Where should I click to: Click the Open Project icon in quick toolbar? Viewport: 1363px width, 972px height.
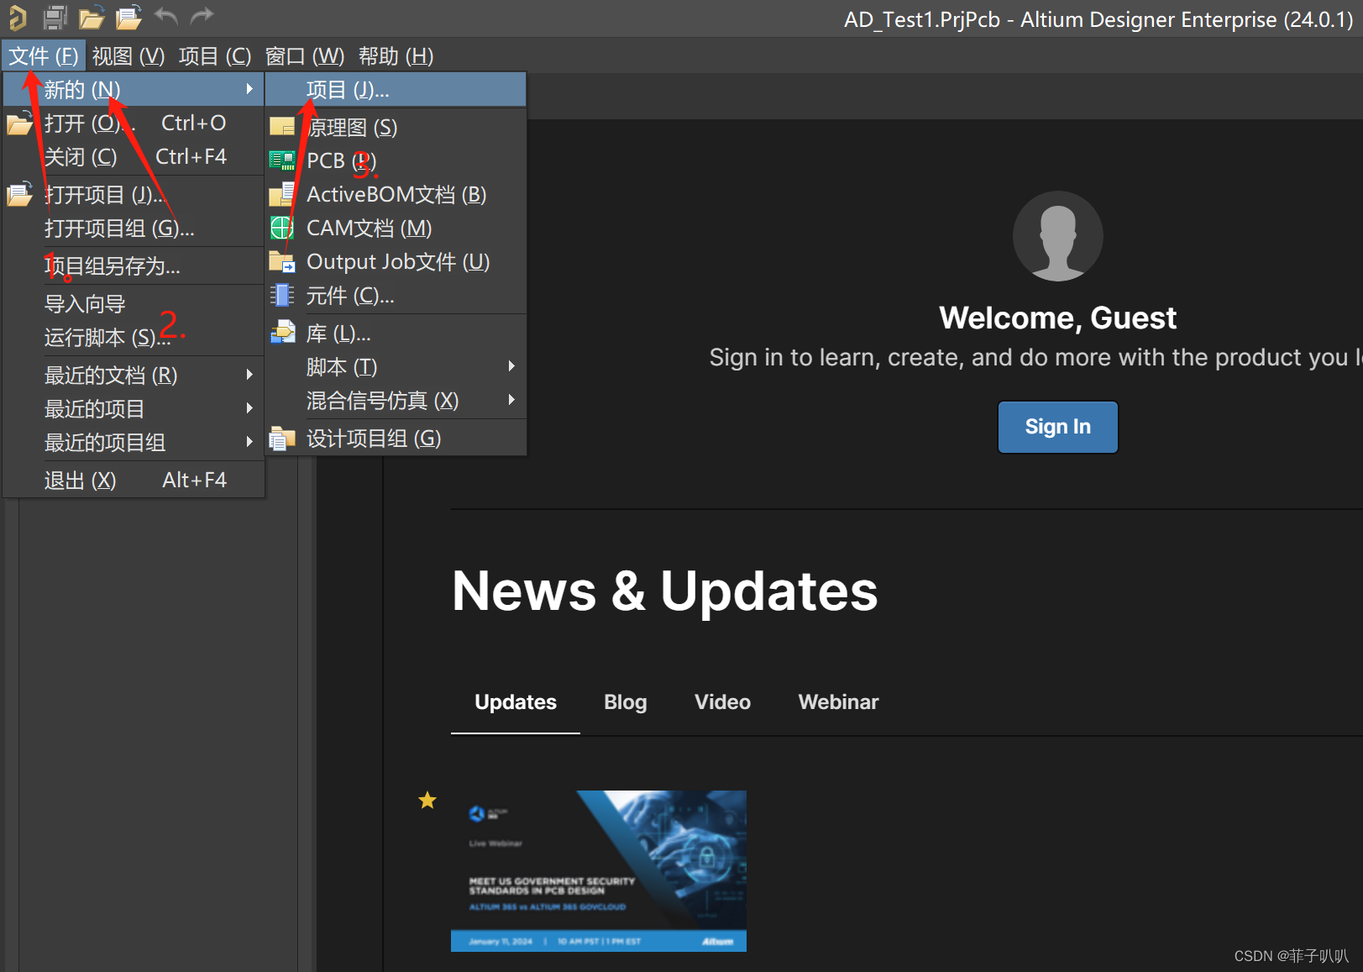click(x=128, y=17)
